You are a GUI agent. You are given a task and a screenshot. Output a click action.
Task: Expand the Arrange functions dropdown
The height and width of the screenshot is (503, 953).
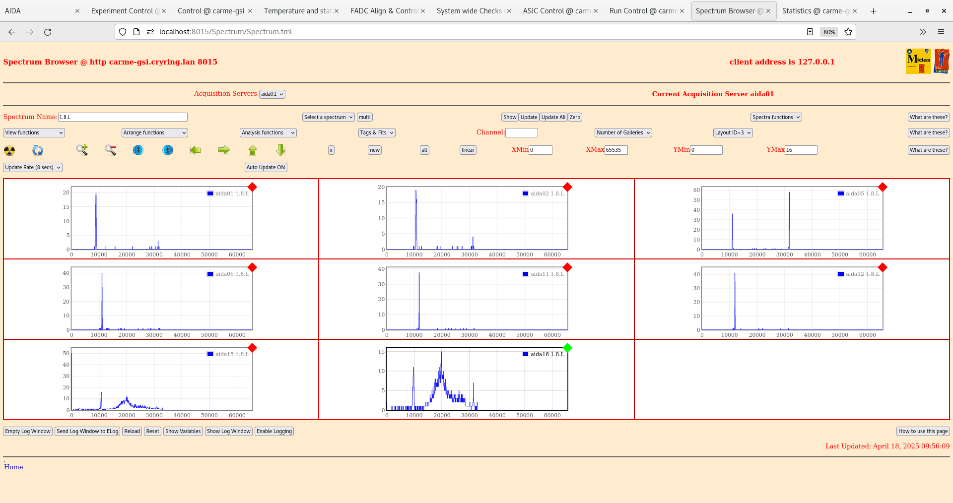pos(154,132)
